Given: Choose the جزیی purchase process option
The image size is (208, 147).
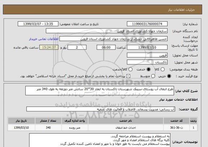Looking at the screenshot, I should click(x=169, y=76).
